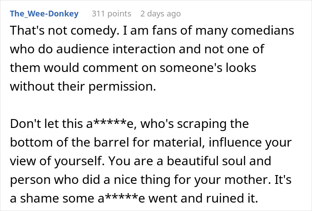Open The_Wee-Donkey user profile link

point(44,14)
